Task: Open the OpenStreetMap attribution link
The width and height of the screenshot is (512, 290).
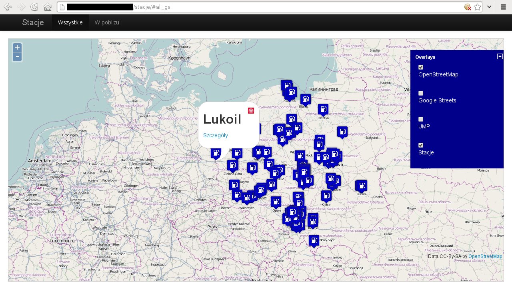Action: point(485,256)
